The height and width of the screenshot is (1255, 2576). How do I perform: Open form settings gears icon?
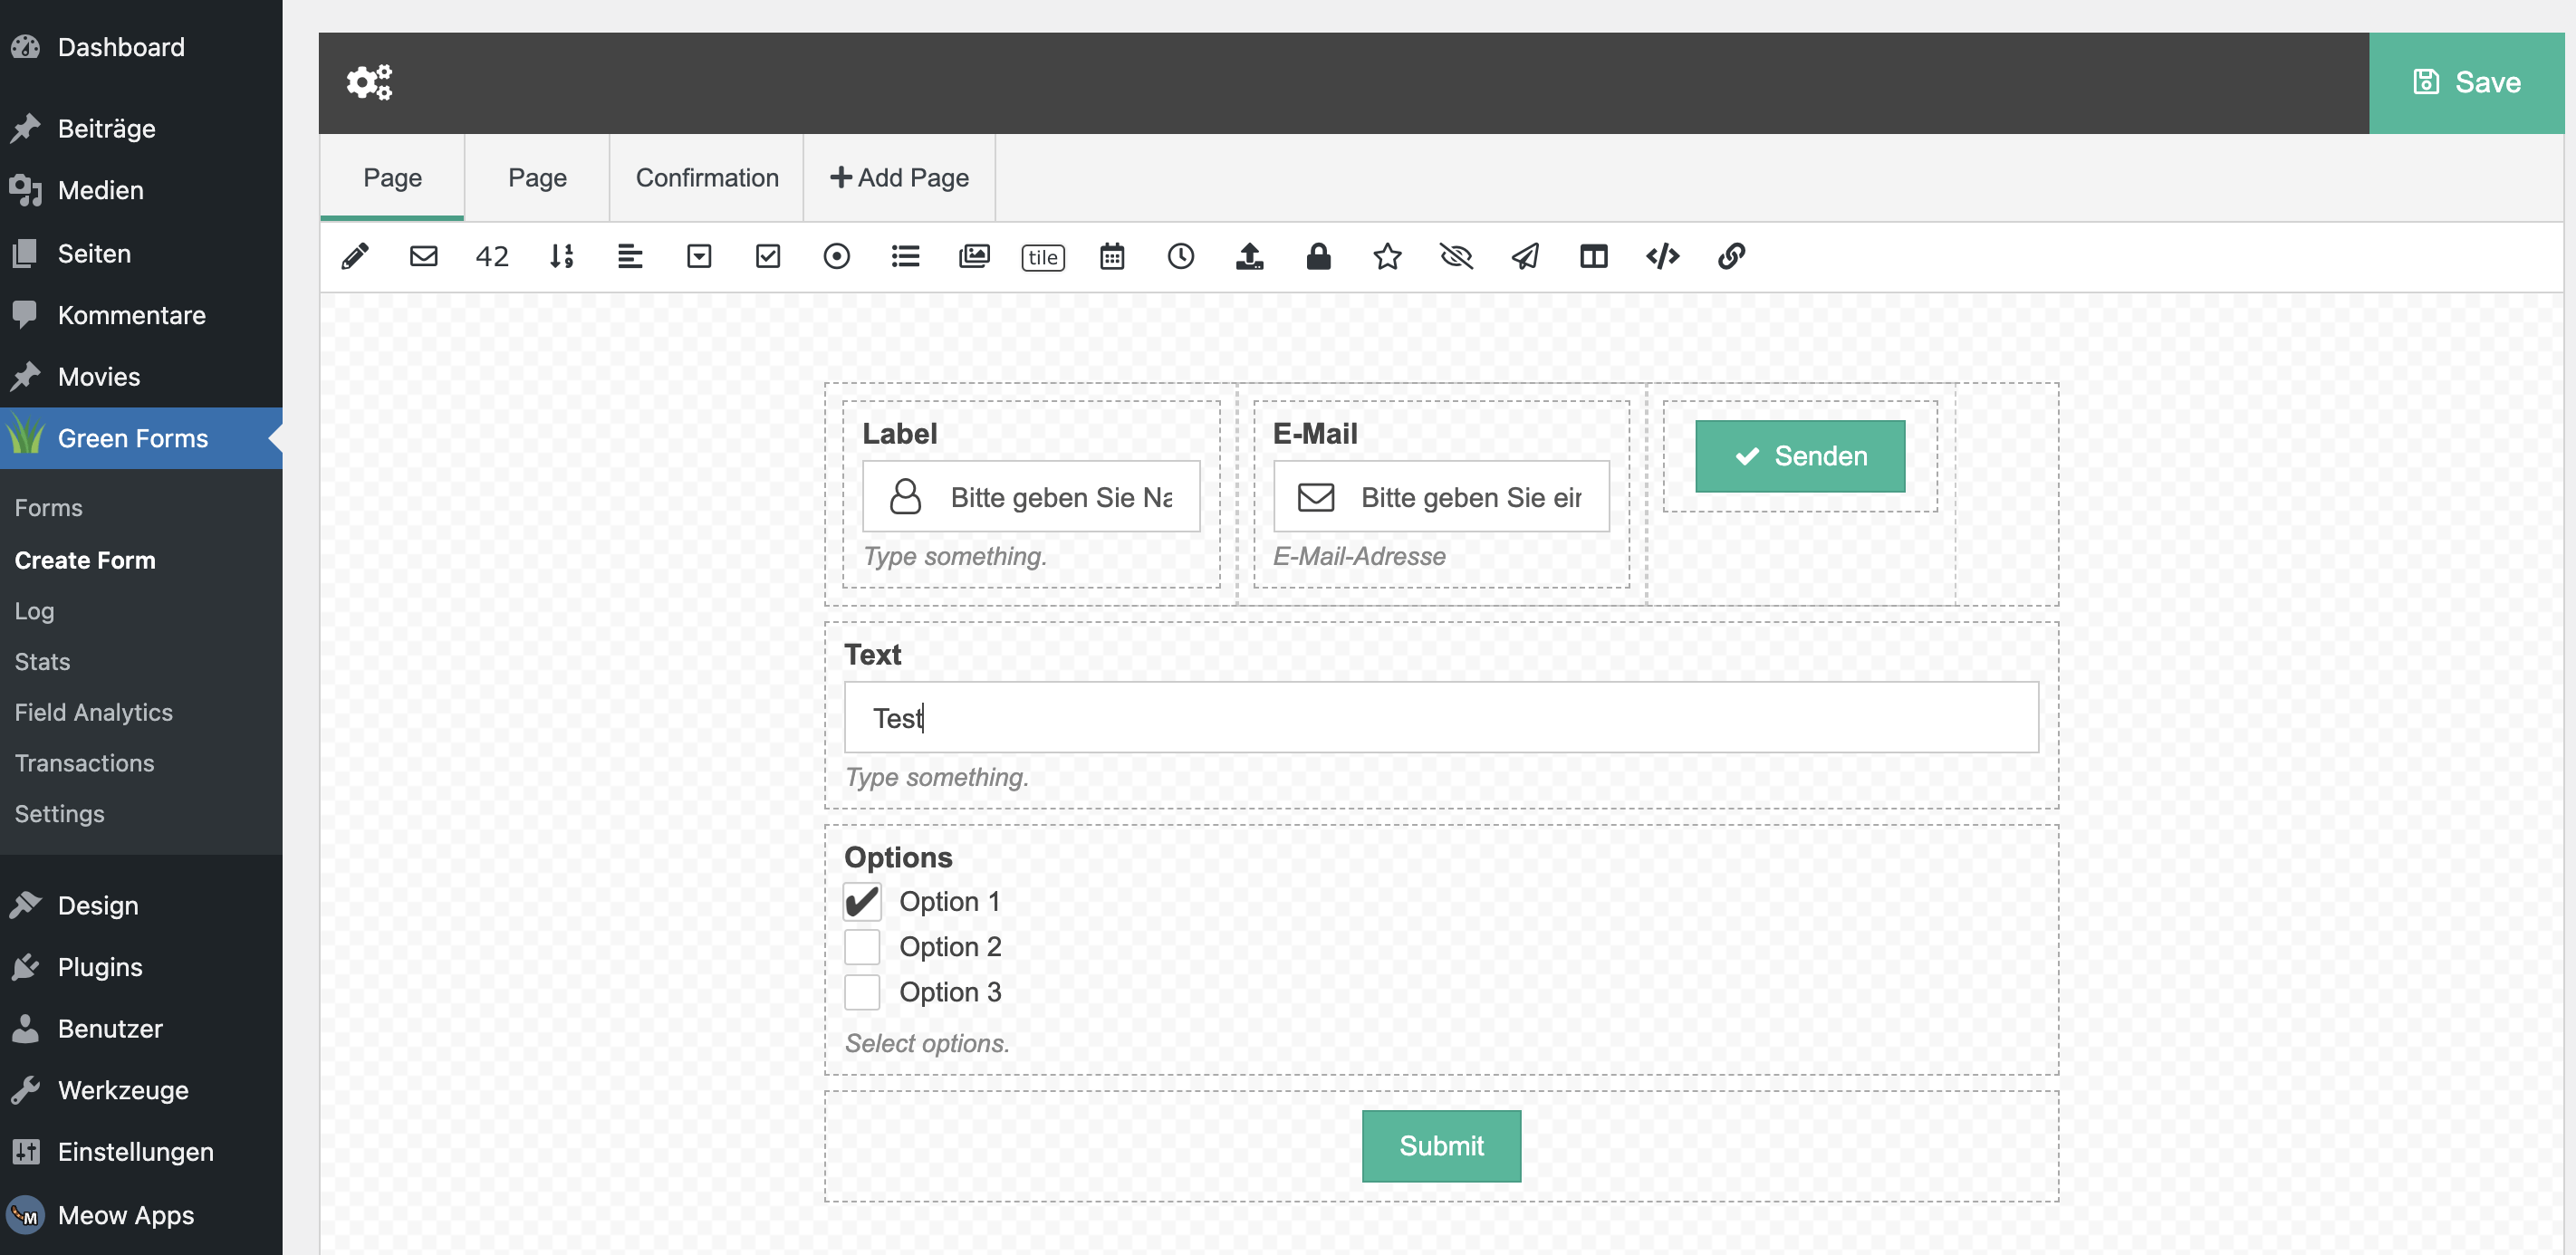tap(369, 82)
